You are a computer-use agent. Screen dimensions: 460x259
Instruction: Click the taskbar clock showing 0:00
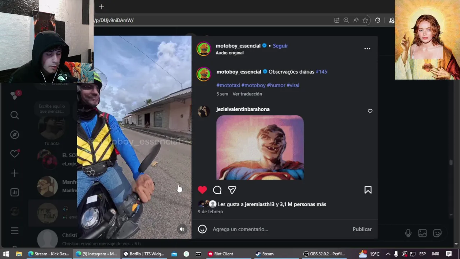[435, 254]
